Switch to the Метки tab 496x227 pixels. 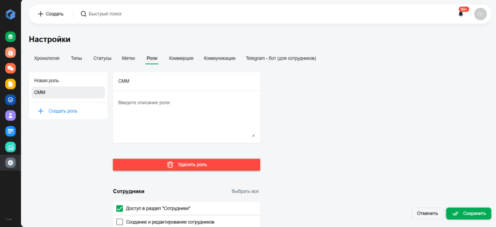pos(128,58)
